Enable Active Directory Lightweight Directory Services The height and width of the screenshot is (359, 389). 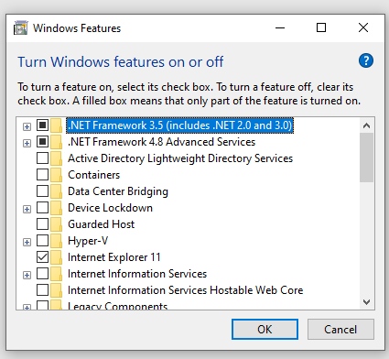pyautogui.click(x=42, y=158)
